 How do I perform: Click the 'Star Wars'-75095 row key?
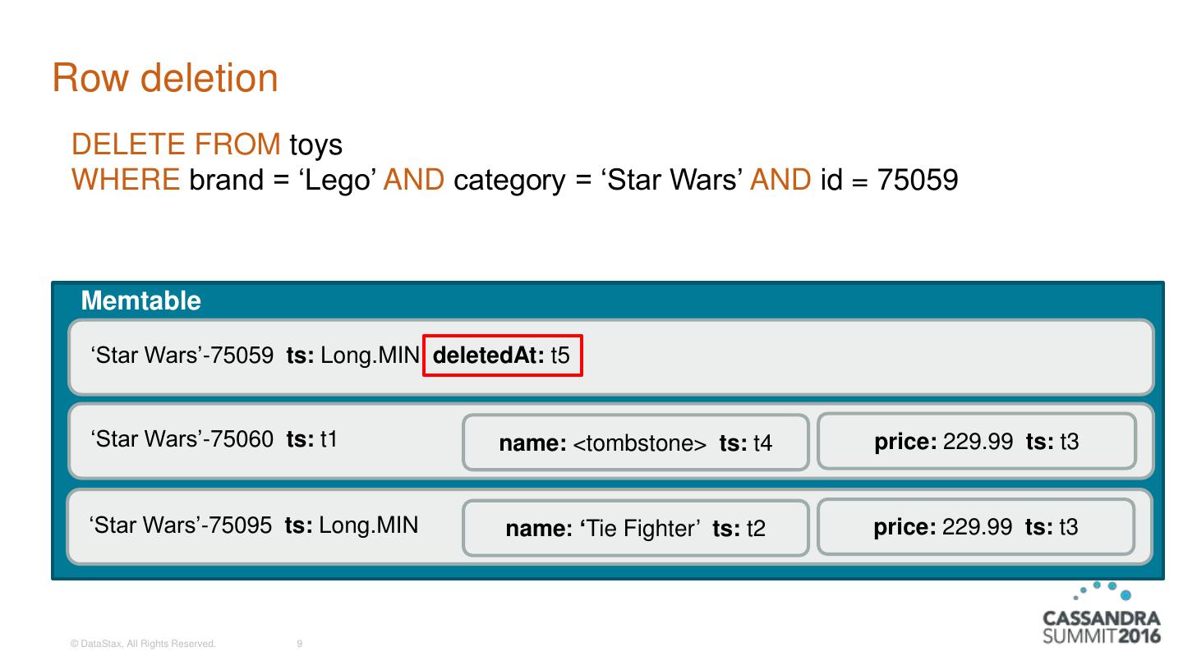point(181,525)
